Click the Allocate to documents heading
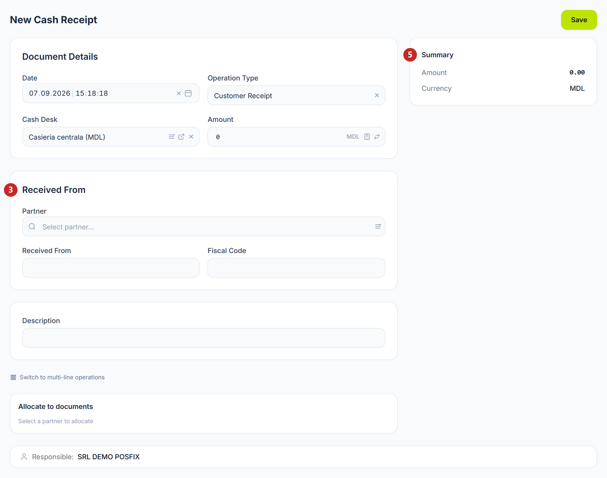 [55, 406]
